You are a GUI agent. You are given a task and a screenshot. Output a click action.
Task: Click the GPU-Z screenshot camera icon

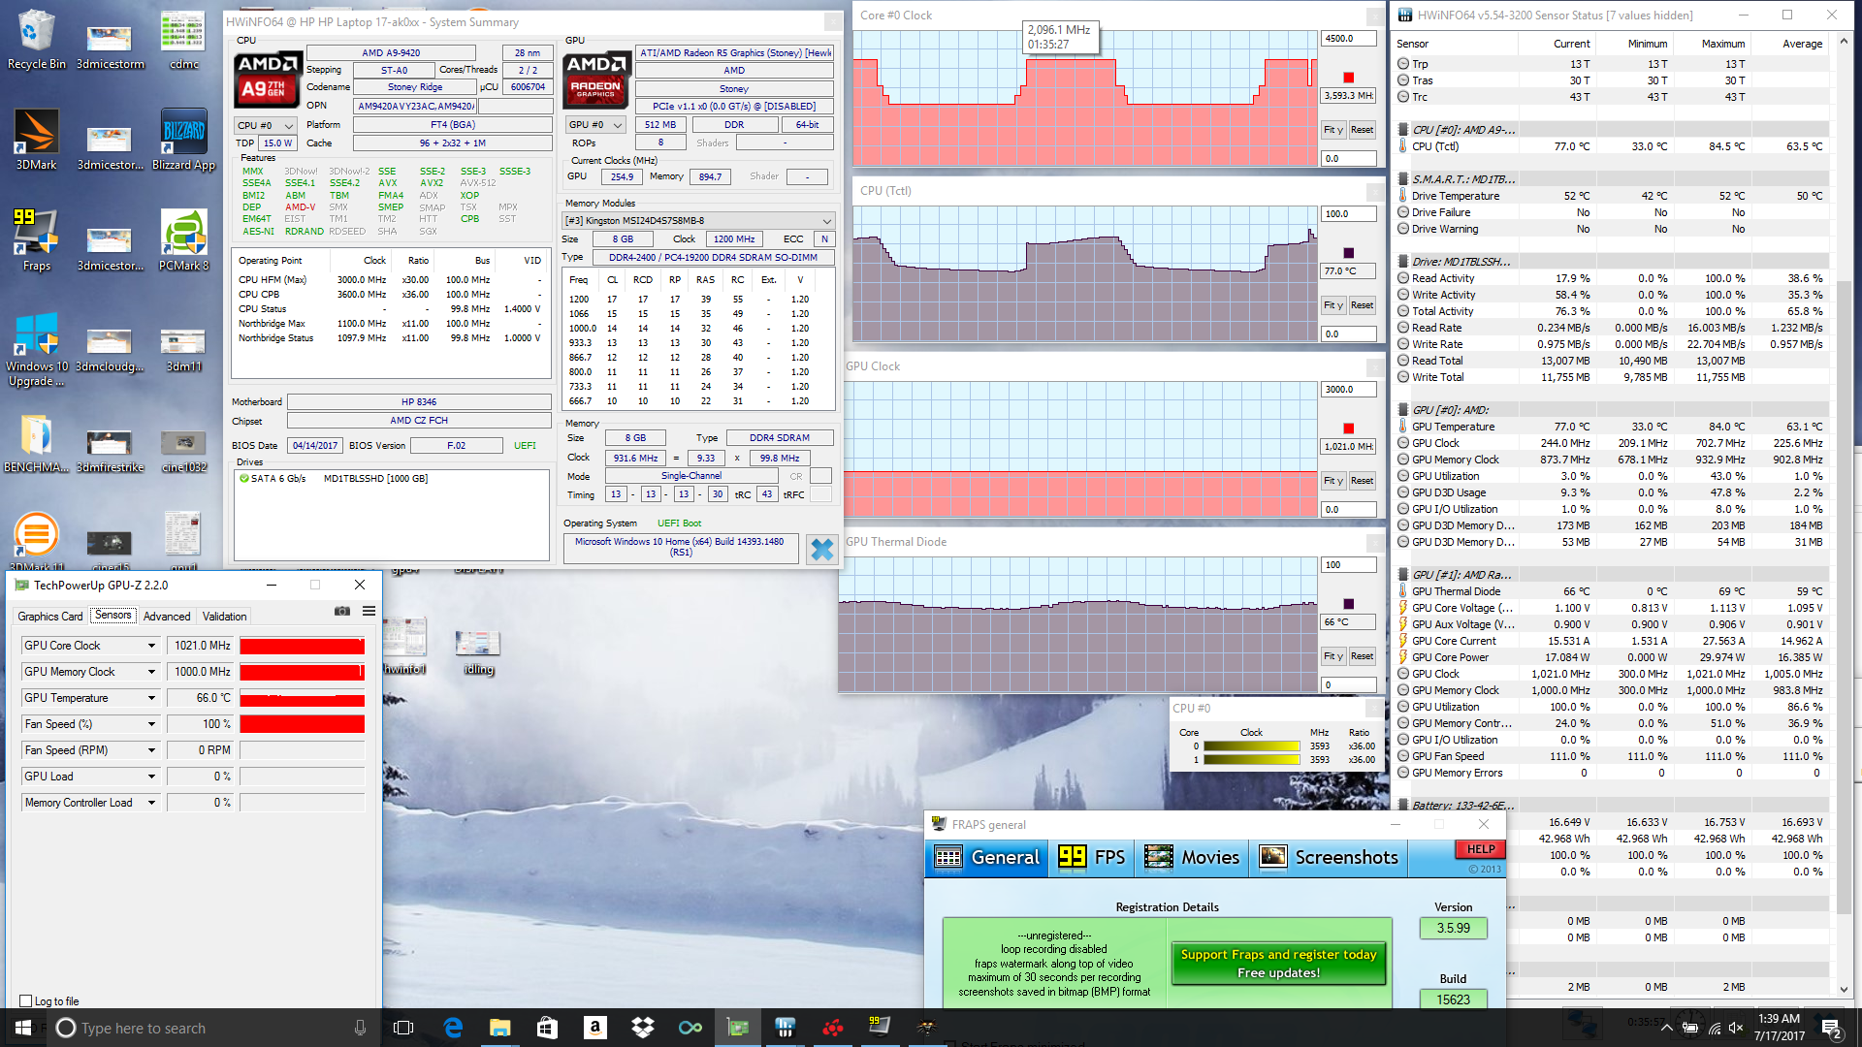point(342,612)
